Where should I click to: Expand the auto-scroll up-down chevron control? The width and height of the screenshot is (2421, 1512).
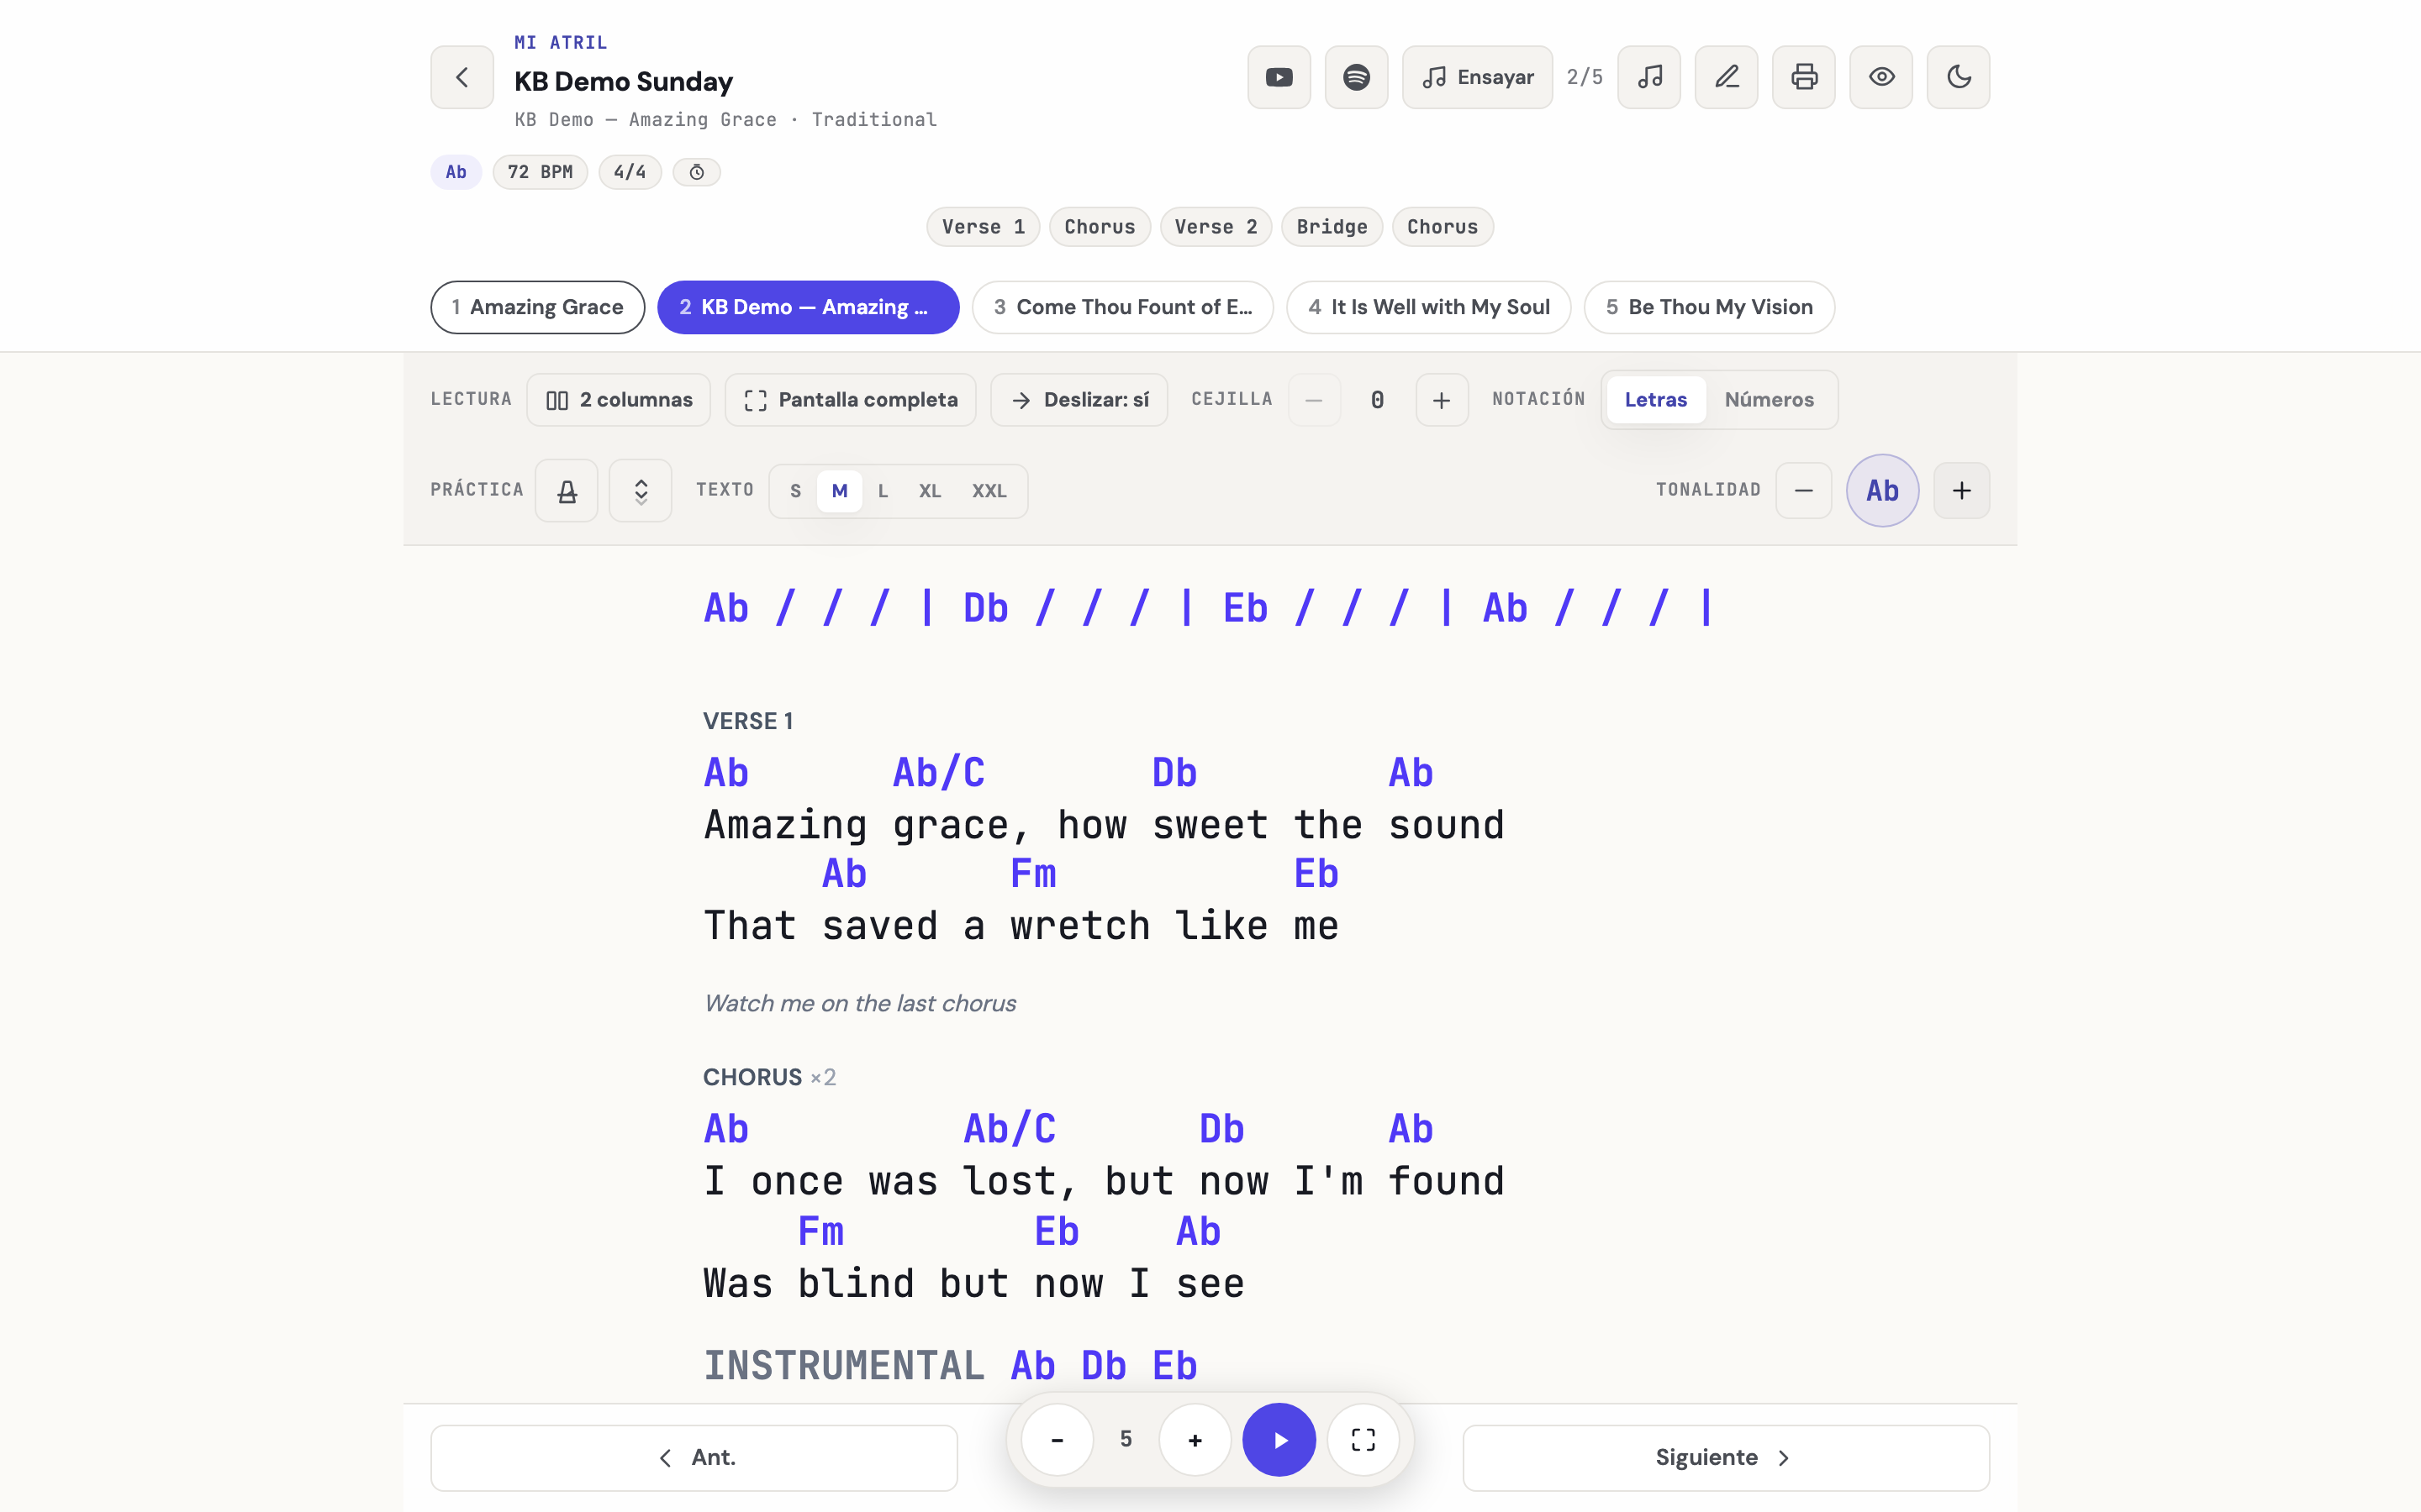(x=641, y=490)
